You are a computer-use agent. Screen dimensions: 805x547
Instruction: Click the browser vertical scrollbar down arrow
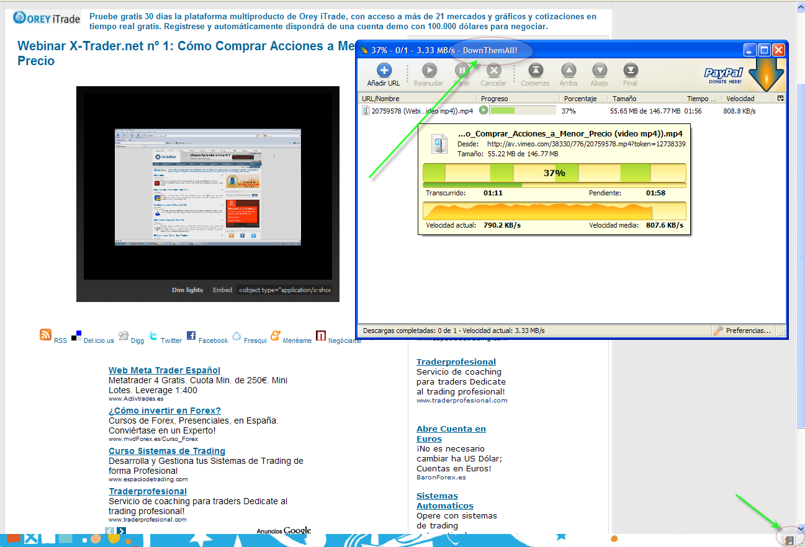[x=800, y=529]
